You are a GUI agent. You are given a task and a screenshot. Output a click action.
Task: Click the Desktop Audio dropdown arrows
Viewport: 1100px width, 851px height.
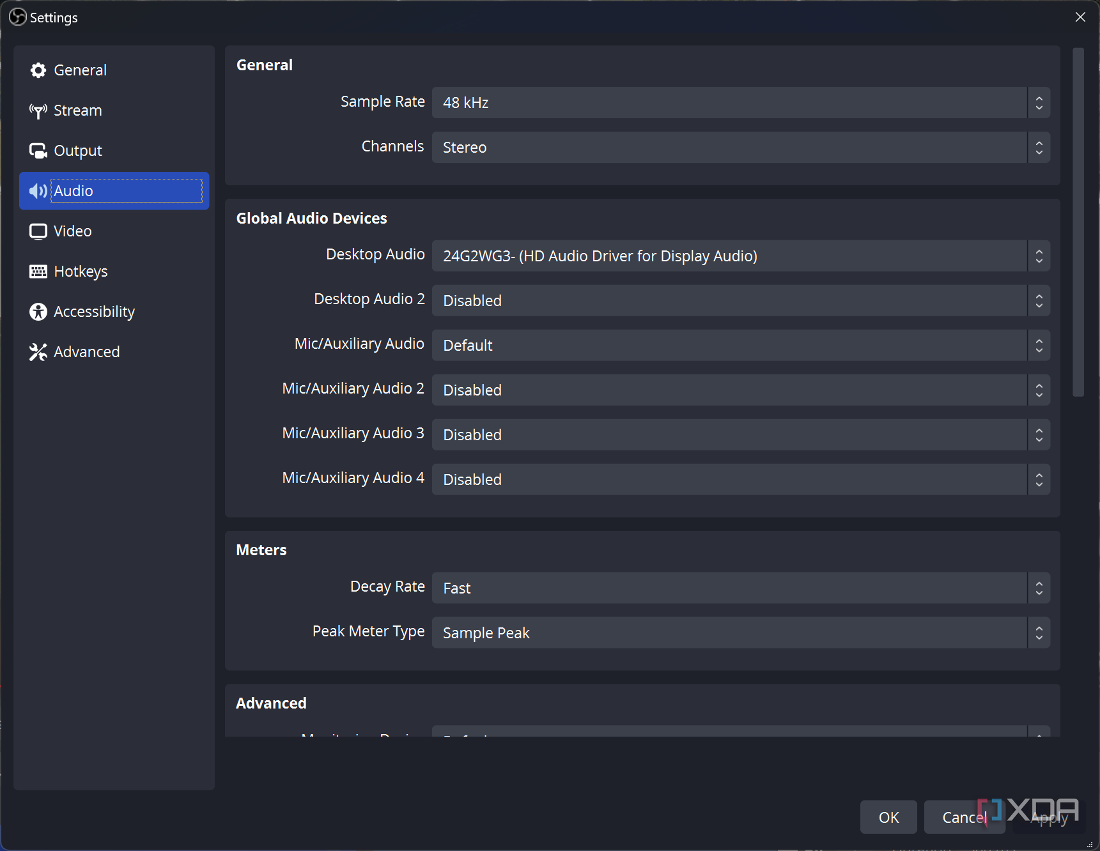(x=1039, y=256)
